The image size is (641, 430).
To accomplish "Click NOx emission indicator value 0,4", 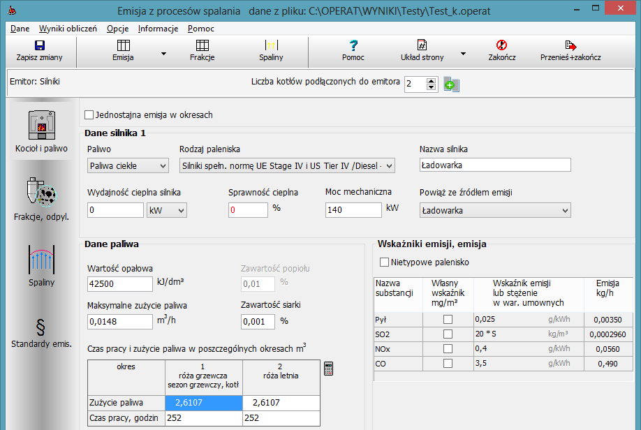I will coord(480,348).
